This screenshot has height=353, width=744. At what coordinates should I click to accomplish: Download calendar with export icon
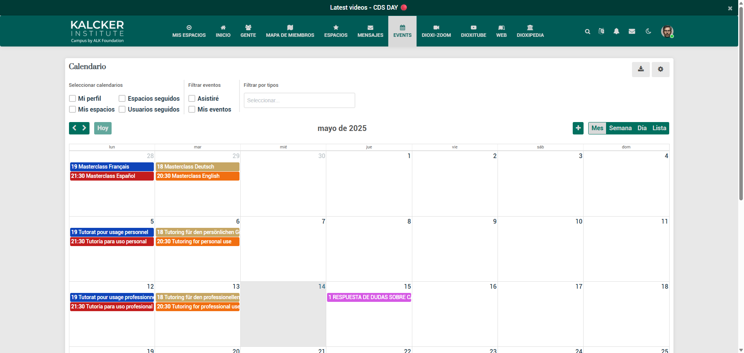pyautogui.click(x=641, y=69)
